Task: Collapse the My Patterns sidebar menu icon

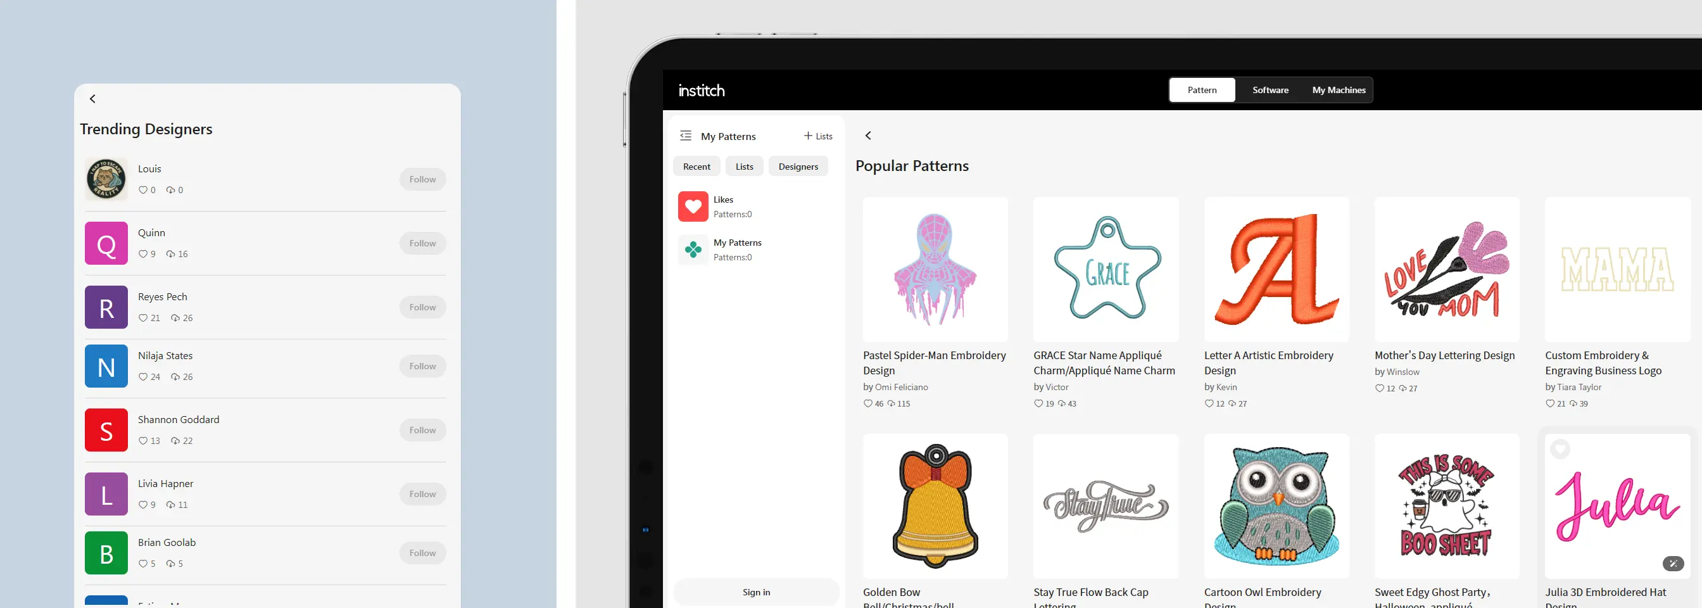Action: 686,136
